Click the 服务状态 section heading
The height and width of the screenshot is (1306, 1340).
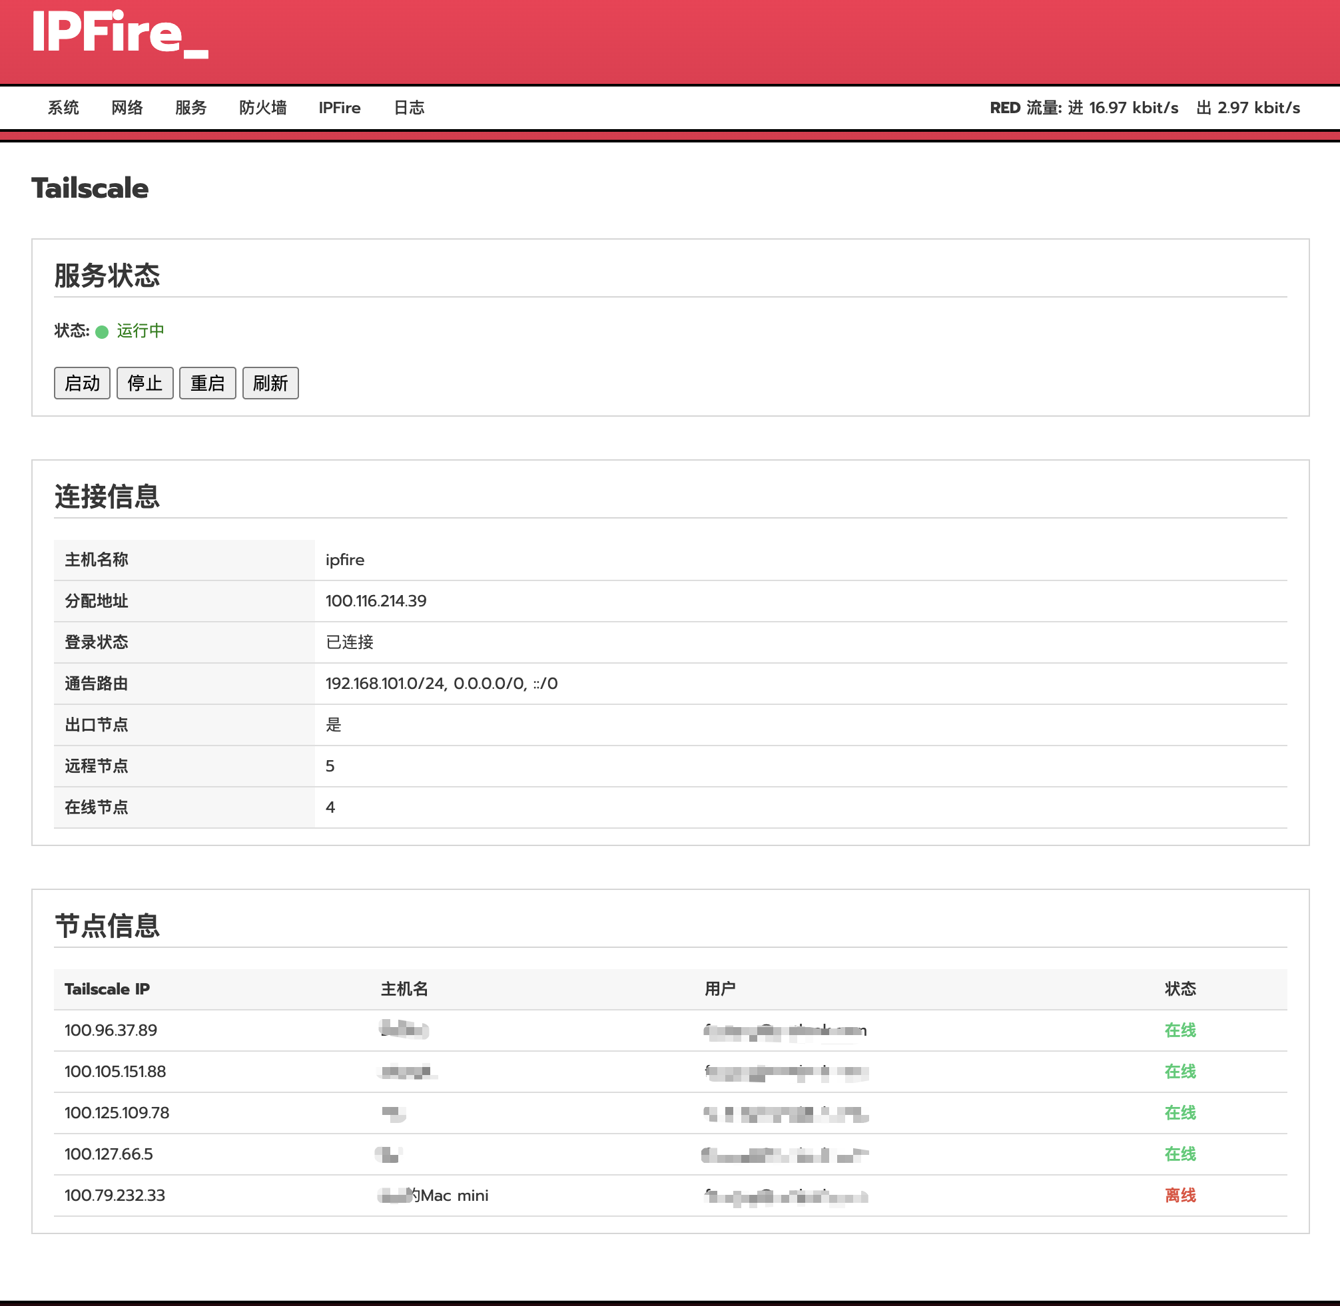107,276
